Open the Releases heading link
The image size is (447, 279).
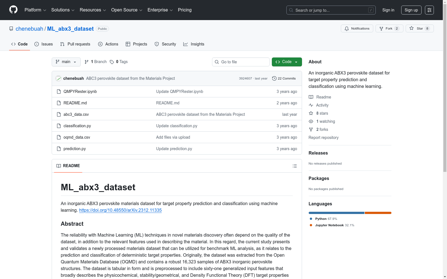pyautogui.click(x=318, y=153)
